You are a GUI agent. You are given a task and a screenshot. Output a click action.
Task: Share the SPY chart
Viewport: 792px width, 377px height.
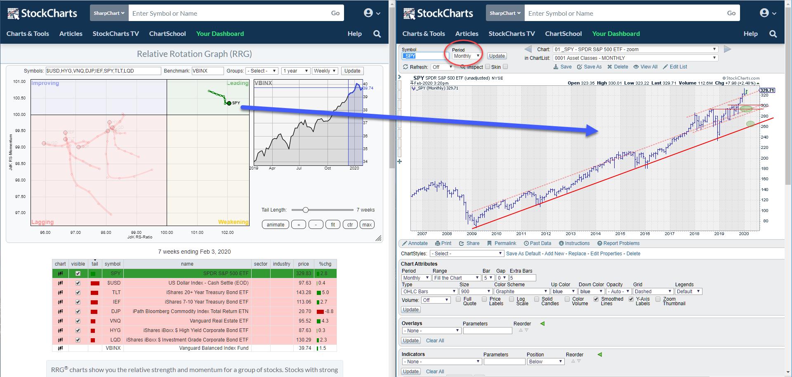(469, 243)
